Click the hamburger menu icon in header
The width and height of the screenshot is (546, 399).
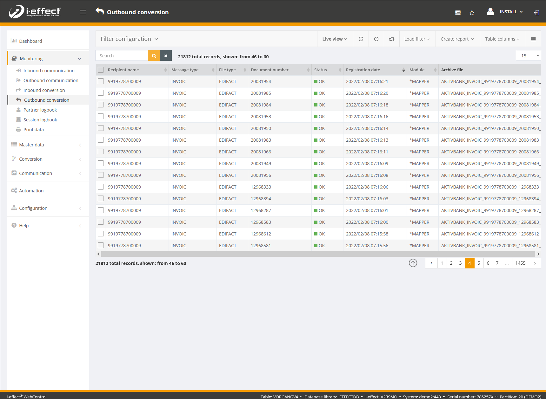click(83, 12)
